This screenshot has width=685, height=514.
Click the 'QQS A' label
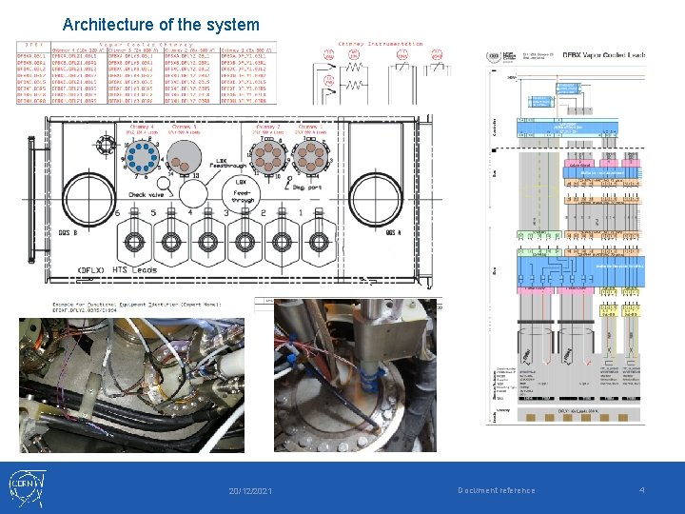(x=393, y=232)
